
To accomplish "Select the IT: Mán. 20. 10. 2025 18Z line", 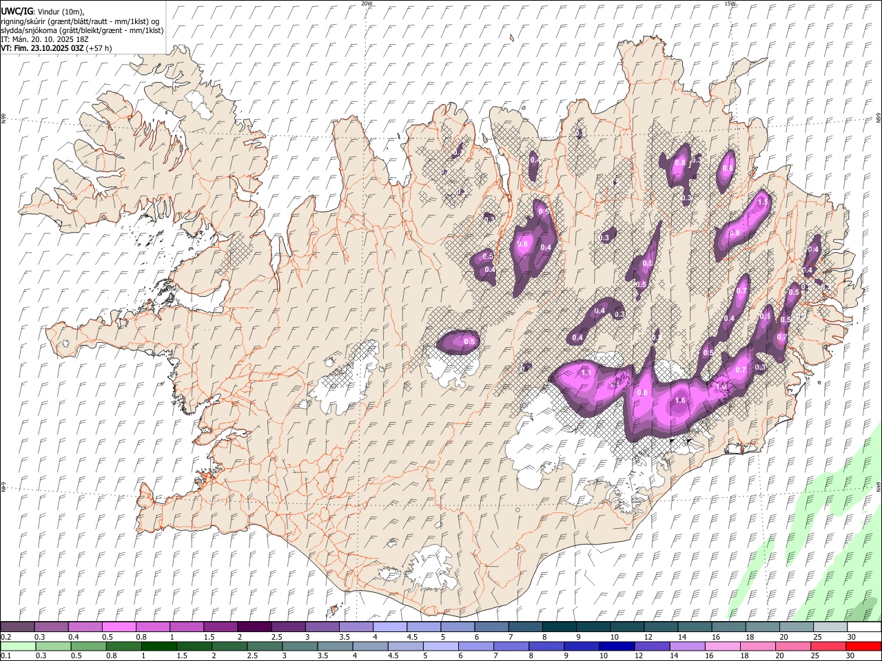I will (44, 39).
